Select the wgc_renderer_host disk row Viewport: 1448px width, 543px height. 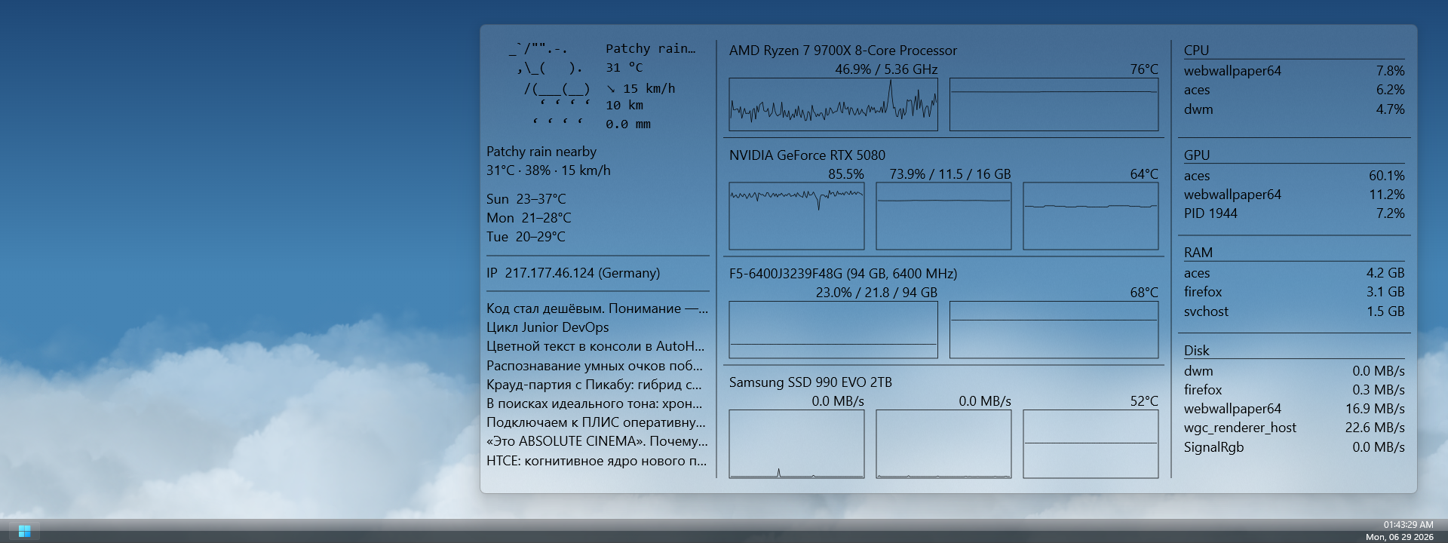tap(1294, 428)
